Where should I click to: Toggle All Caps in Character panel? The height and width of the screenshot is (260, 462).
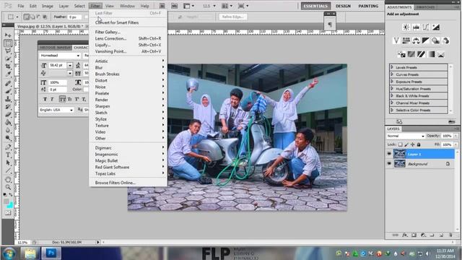point(62,100)
